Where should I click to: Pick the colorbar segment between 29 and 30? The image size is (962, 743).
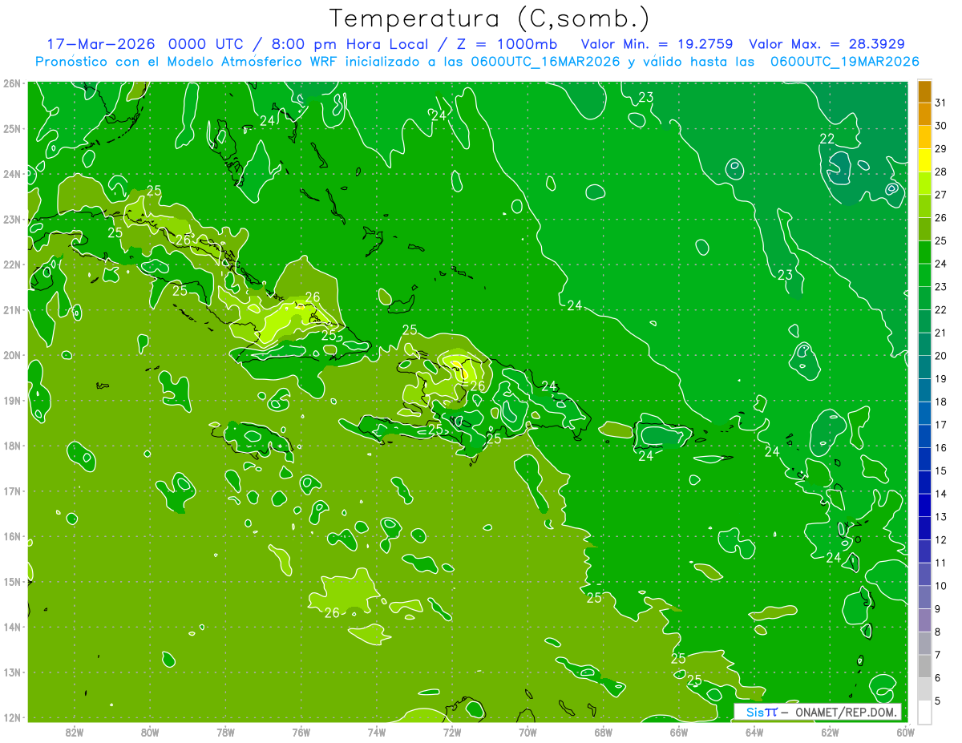click(924, 137)
